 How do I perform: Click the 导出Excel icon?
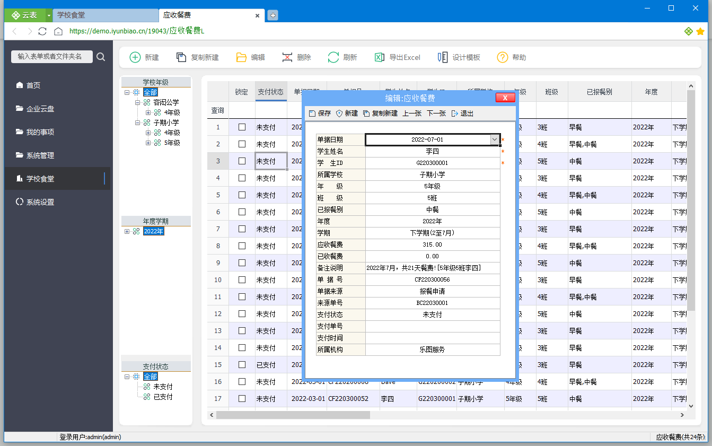tap(380, 57)
